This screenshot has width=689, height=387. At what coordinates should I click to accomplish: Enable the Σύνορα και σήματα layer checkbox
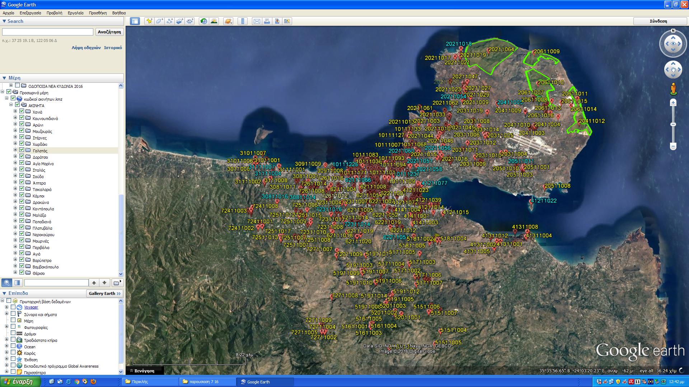pos(13,314)
